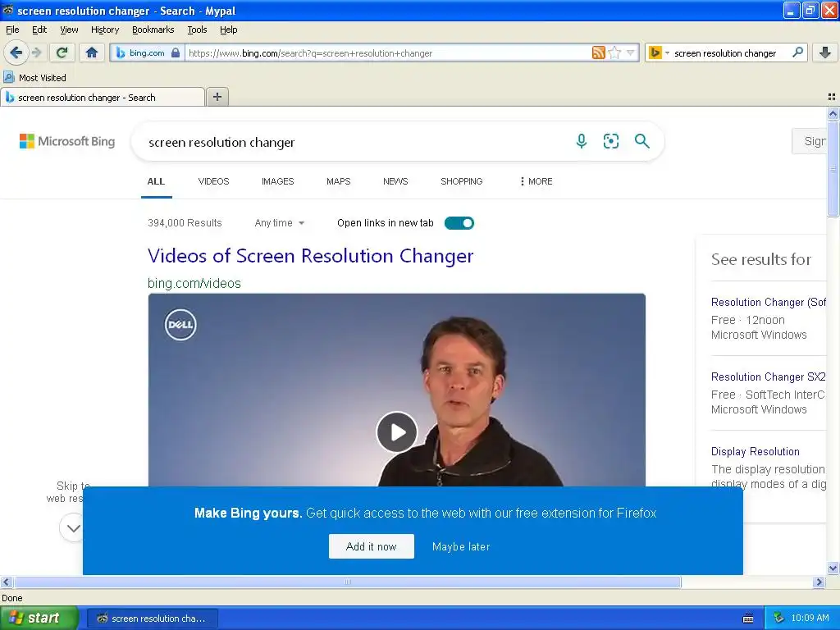840x630 pixels.
Task: Click the keyboard icon in system tray
Action: click(748, 619)
